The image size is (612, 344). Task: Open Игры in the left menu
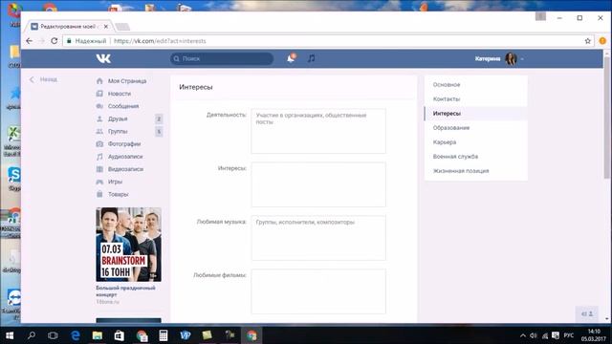pos(115,182)
